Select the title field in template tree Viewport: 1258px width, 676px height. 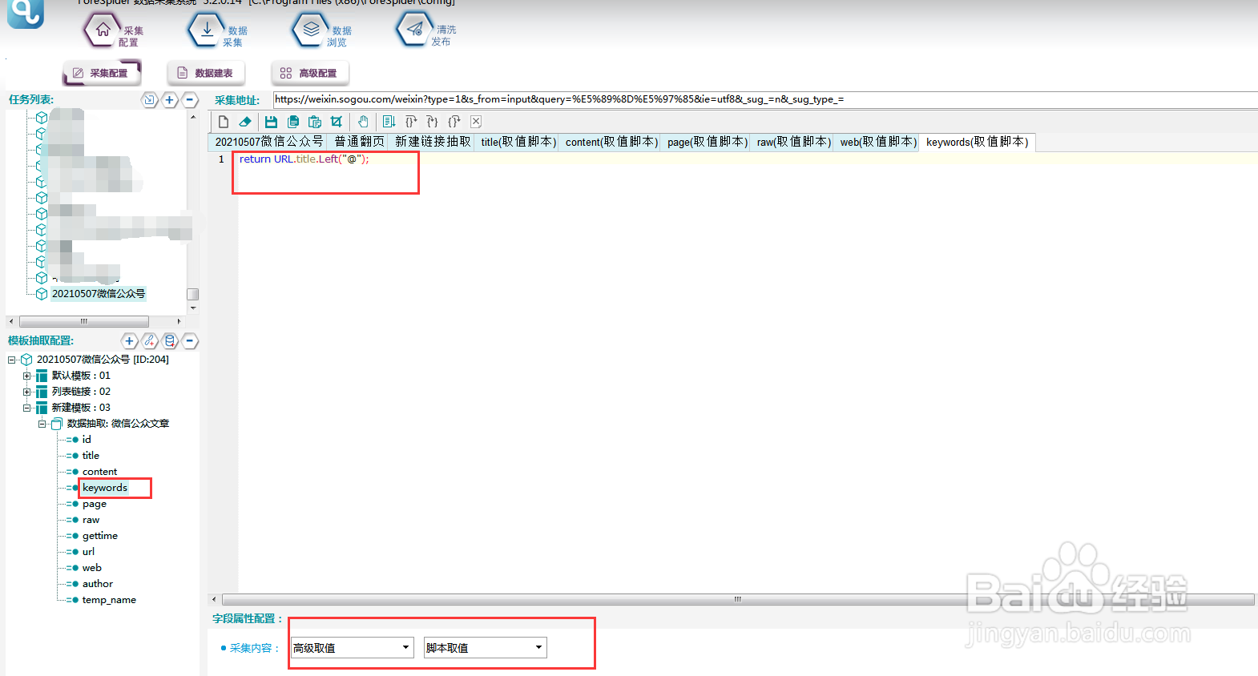pyautogui.click(x=91, y=456)
